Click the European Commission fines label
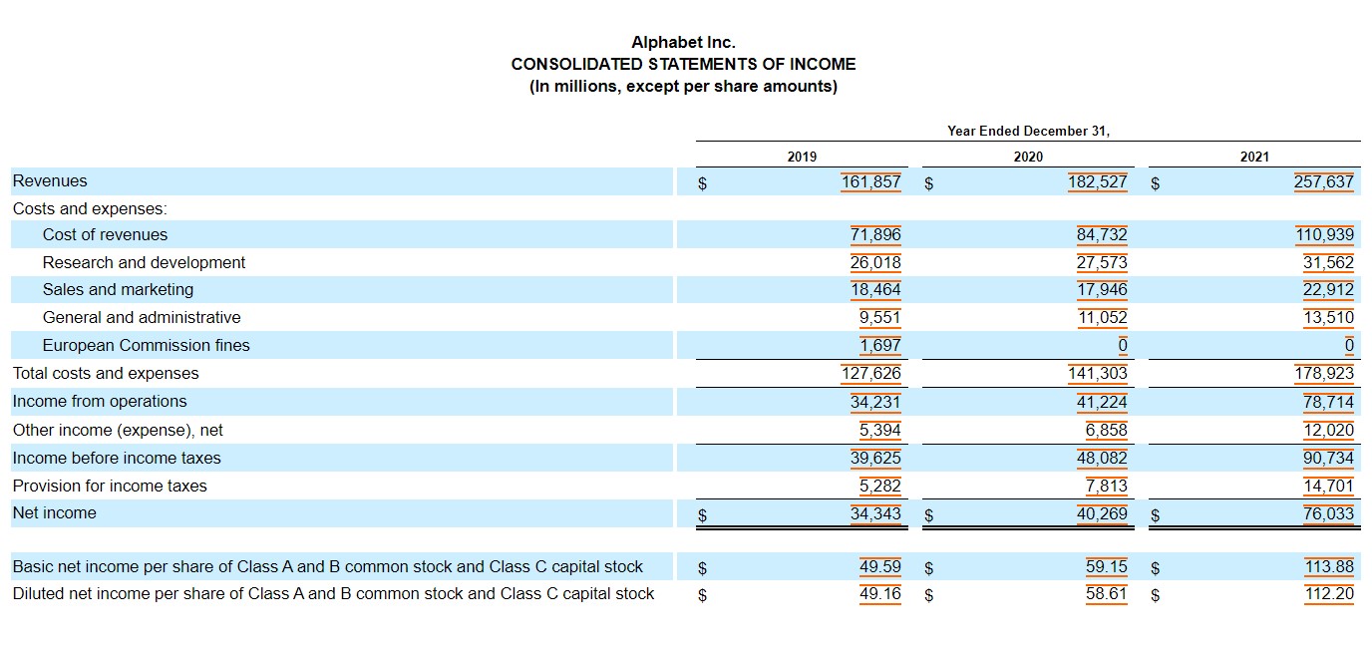The height and width of the screenshot is (654, 1372). tap(148, 344)
